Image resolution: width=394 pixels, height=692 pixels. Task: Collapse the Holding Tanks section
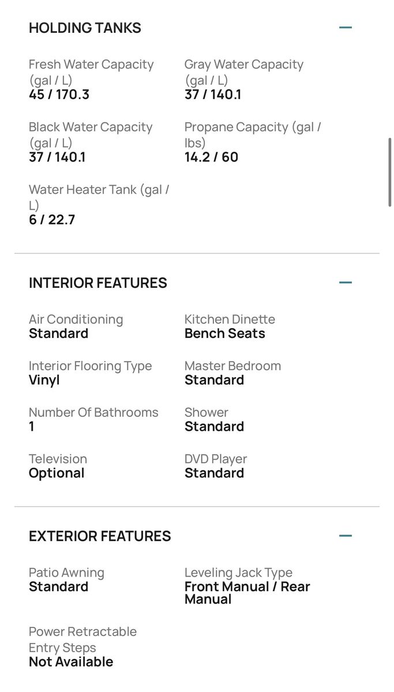(x=346, y=28)
